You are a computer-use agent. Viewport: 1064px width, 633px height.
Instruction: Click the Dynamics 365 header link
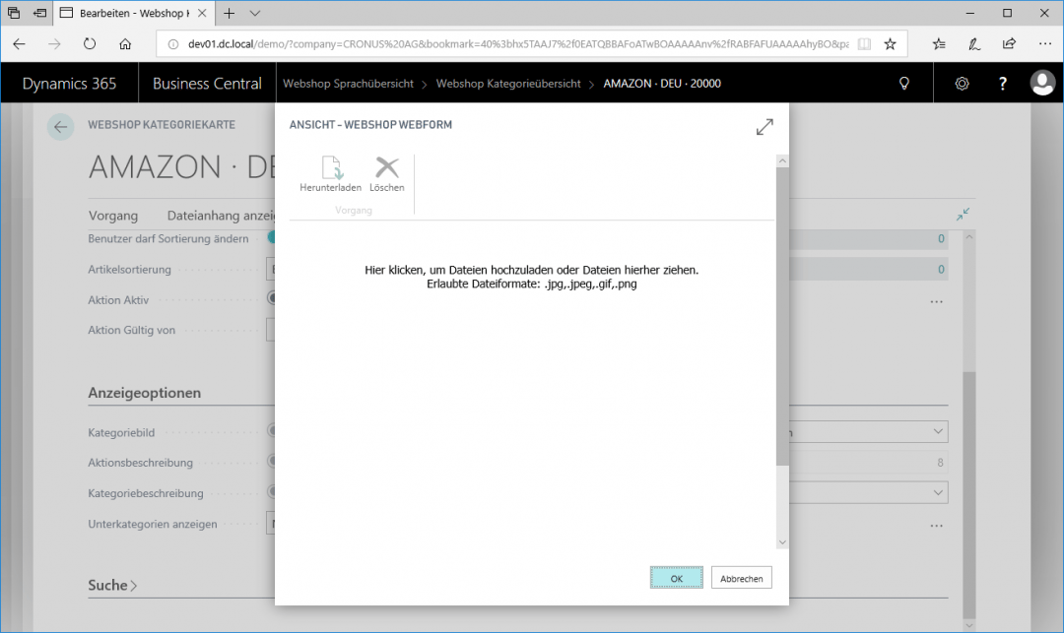tap(69, 84)
